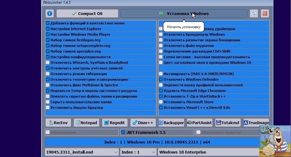Enable Показать скрытые файлы, папки и расширения
The height and width of the screenshot is (157, 291).
[48, 96]
